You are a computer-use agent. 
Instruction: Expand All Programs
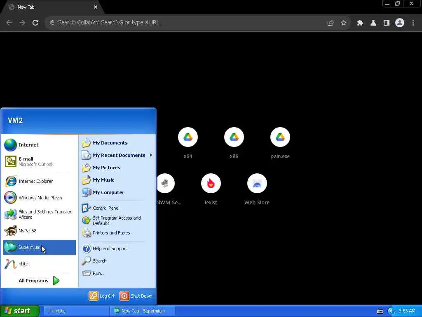(39, 281)
